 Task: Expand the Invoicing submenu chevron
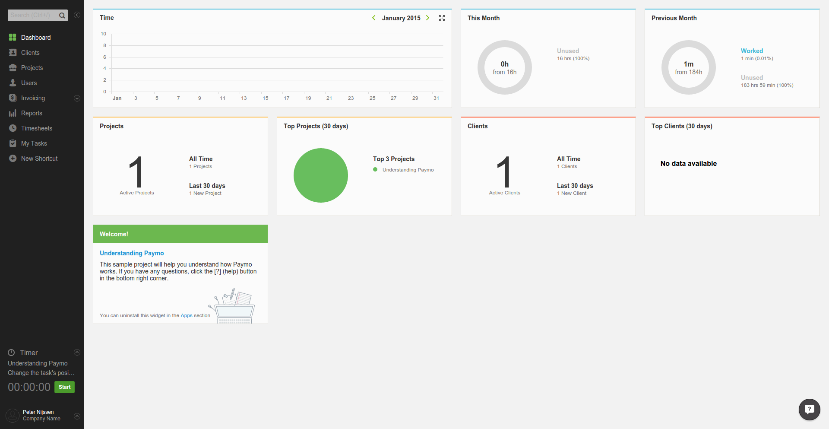[77, 98]
